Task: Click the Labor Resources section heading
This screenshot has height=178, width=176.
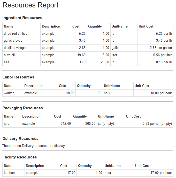Action: (x=18, y=77)
